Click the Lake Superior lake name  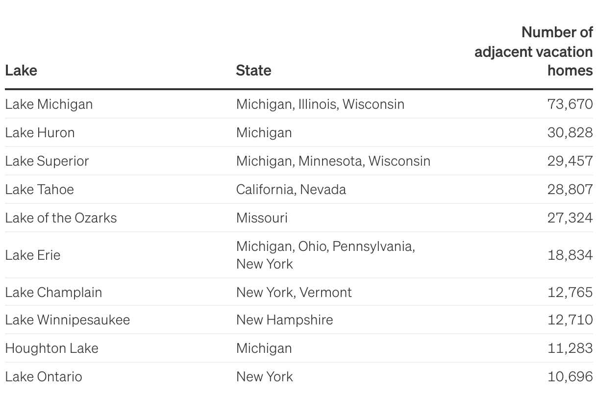point(47,161)
